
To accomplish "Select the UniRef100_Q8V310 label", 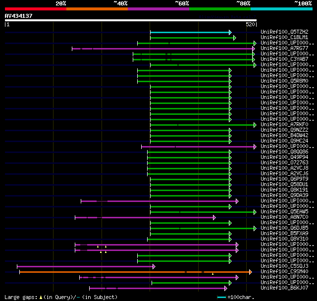I will tap(284, 239).
